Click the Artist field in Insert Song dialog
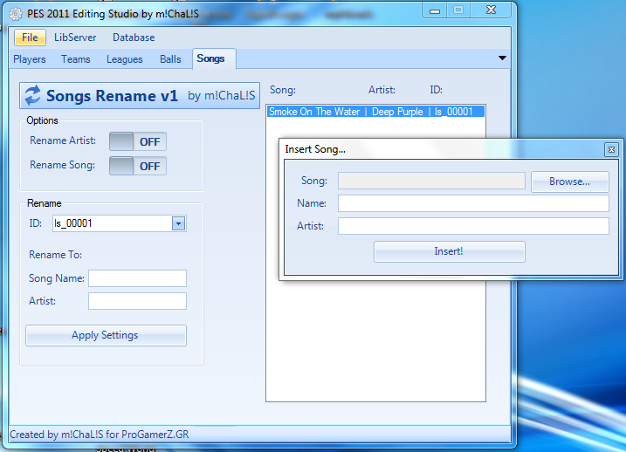Image resolution: width=626 pixels, height=452 pixels. pos(473,226)
